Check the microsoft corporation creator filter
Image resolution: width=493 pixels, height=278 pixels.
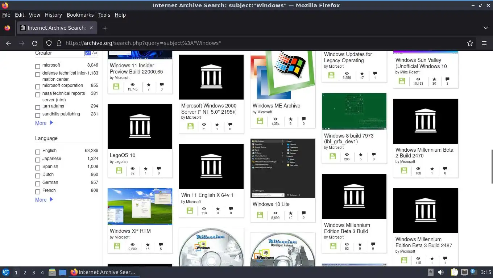coord(38,87)
